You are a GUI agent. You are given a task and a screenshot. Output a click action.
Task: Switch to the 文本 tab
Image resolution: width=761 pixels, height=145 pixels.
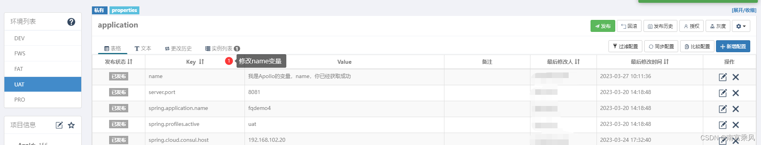[x=143, y=48]
